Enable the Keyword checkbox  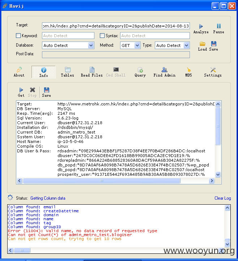18,36
